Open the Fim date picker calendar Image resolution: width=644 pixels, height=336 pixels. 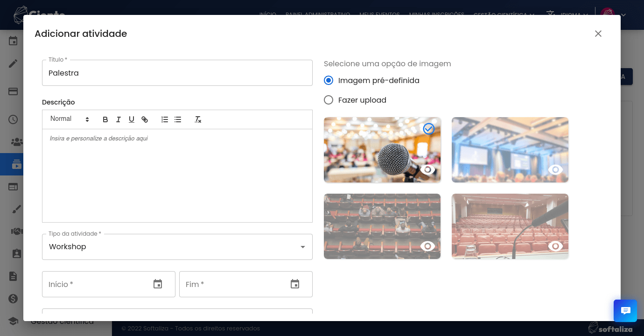(295, 284)
